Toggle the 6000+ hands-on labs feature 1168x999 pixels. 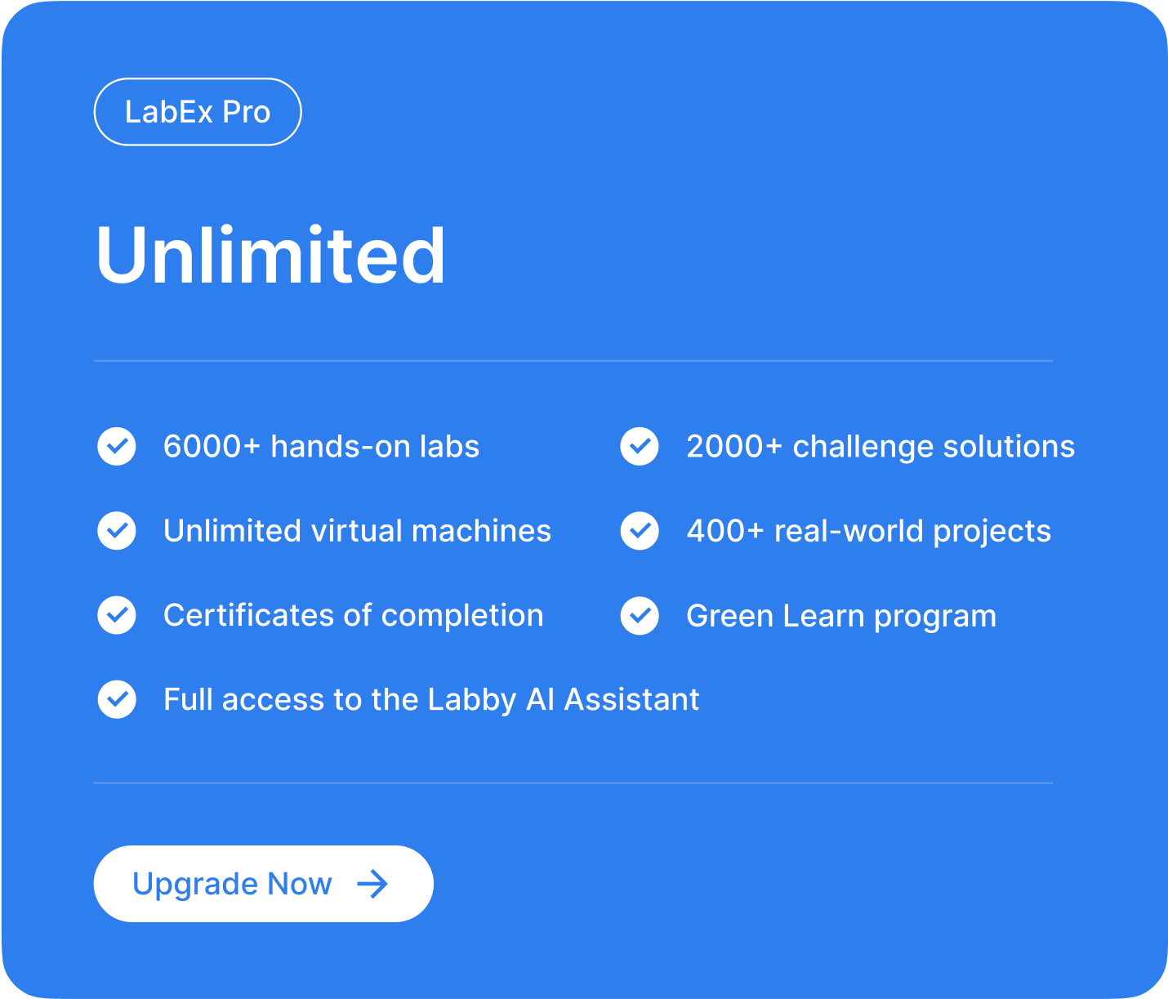[323, 446]
